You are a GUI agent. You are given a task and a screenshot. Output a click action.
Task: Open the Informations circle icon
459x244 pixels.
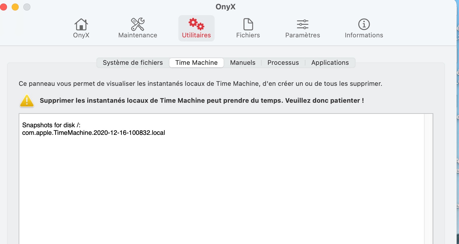pyautogui.click(x=364, y=24)
